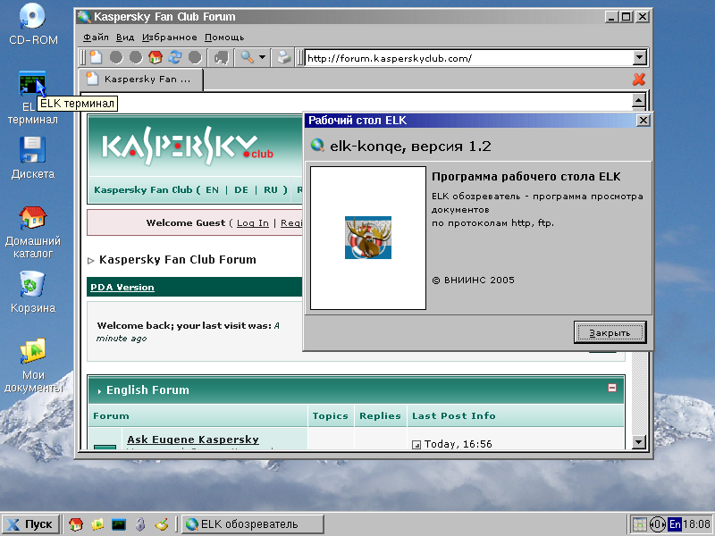715x536 pixels.
Task: Click the octagonal Stop icon in browser toolbar
Action: pyautogui.click(x=195, y=57)
